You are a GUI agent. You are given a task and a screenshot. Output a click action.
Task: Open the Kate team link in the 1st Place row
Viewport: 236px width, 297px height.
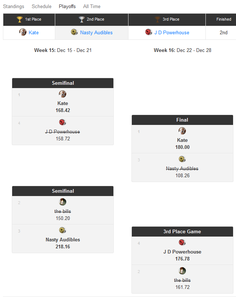tap(34, 32)
